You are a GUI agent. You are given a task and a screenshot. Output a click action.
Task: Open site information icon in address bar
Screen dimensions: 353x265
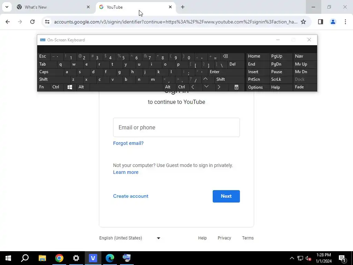point(47,22)
